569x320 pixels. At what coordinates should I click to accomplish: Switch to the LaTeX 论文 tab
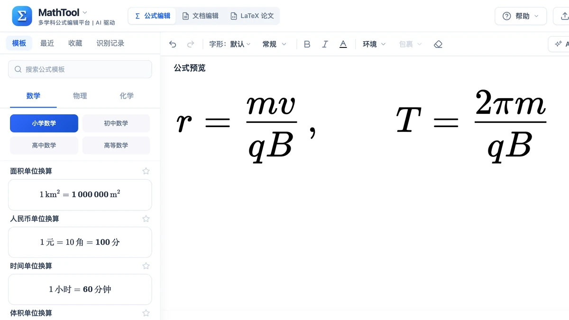coord(252,16)
